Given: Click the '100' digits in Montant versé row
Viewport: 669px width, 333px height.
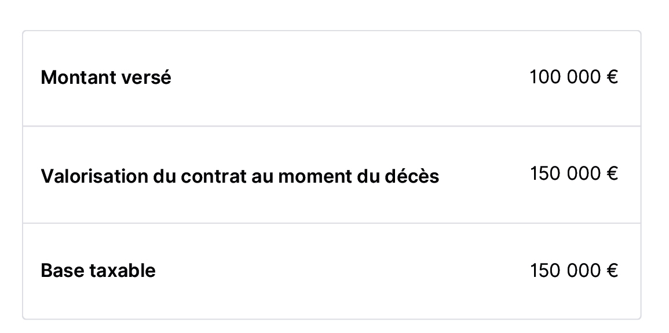Looking at the screenshot, I should tap(546, 77).
